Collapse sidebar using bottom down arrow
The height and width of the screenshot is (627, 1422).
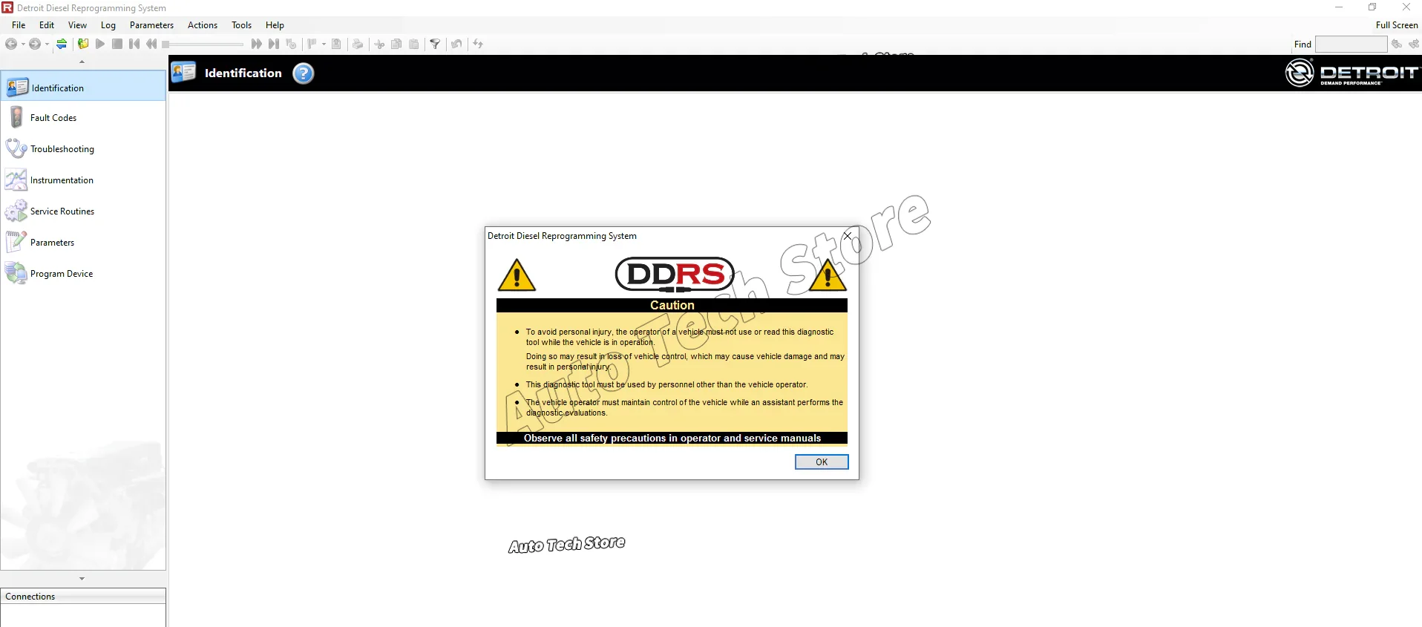coord(82,578)
